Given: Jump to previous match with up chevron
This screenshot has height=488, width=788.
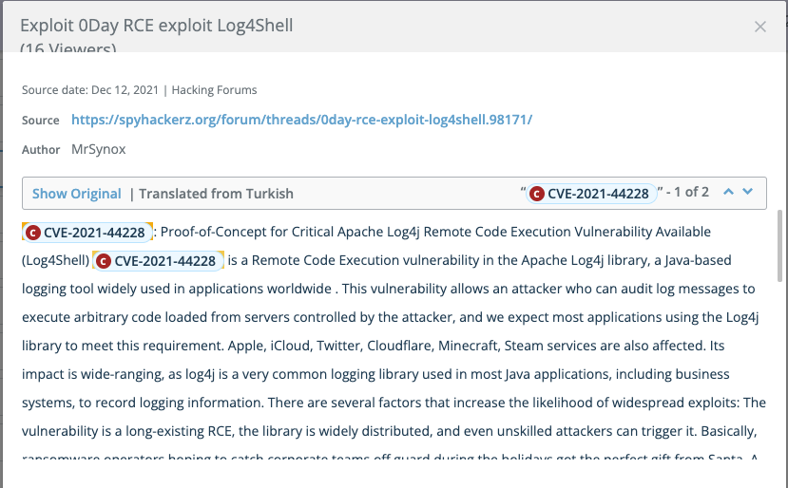Looking at the screenshot, I should [728, 192].
